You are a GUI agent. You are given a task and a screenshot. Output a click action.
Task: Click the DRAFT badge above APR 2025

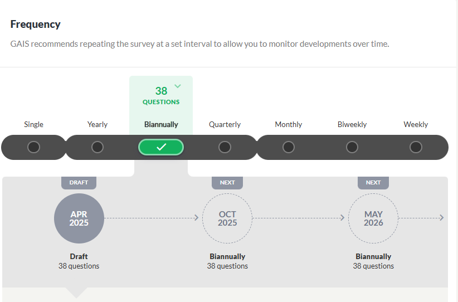(79, 183)
